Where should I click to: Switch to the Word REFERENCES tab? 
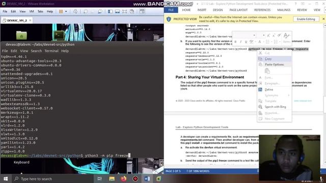(x=262, y=10)
